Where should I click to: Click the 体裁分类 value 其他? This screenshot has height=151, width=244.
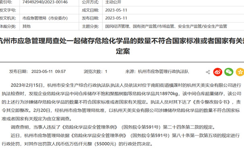(x=26, y=26)
